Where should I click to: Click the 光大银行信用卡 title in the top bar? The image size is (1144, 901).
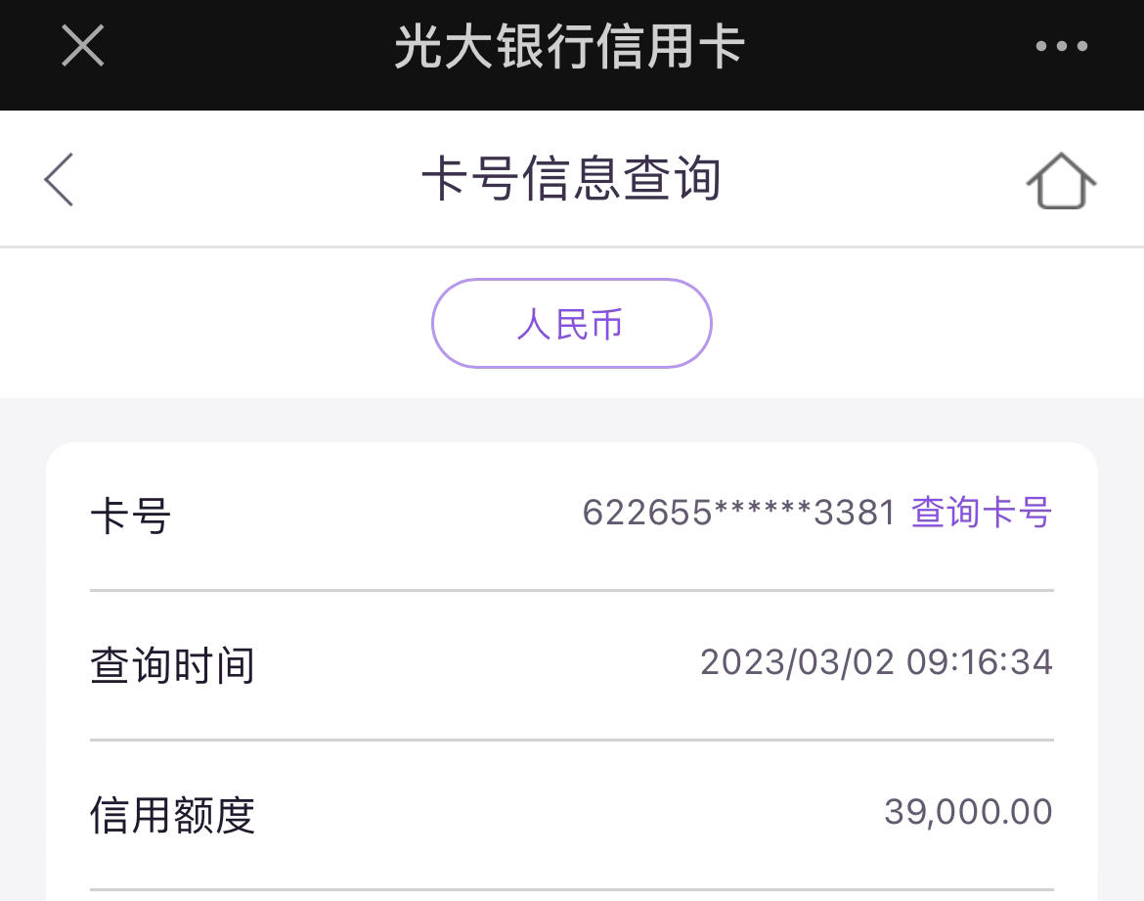click(570, 46)
